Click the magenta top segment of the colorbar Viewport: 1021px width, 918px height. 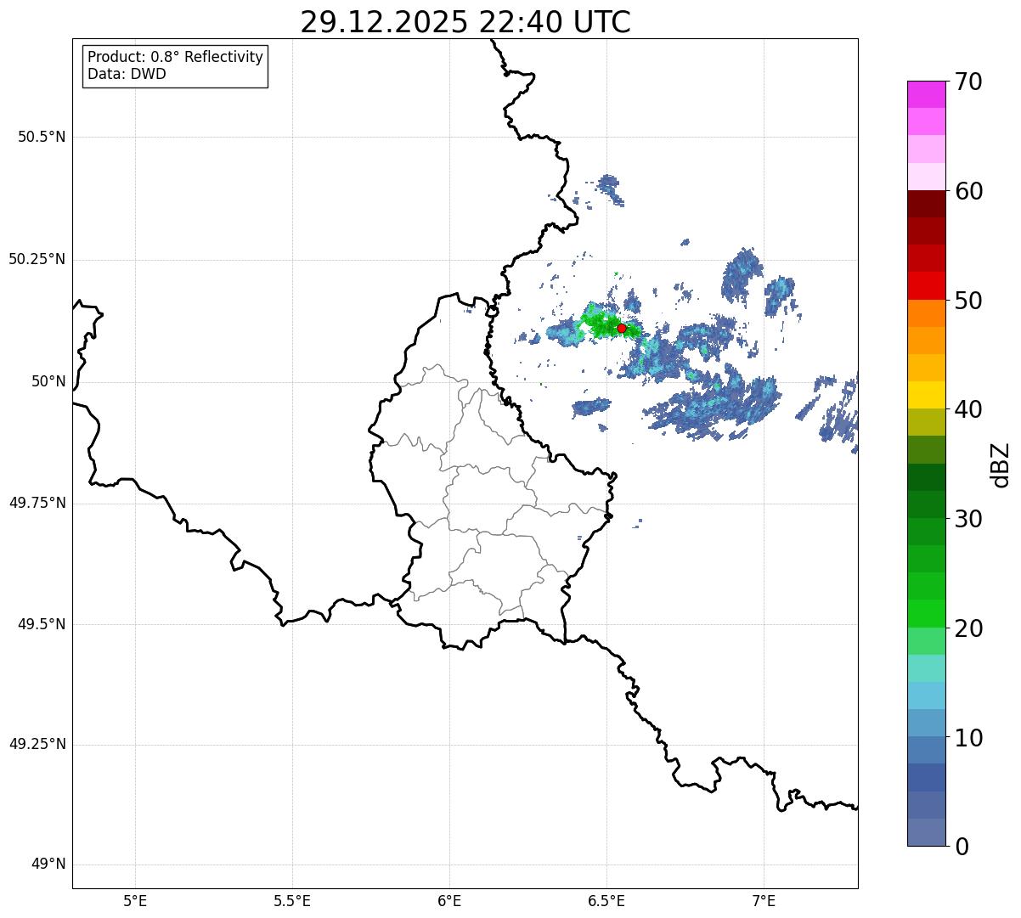[926, 94]
